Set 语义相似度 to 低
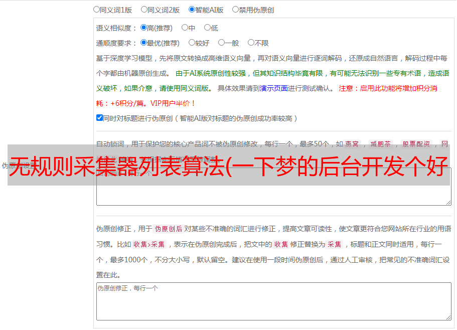Screen dimensions: 457x330 point(207,28)
